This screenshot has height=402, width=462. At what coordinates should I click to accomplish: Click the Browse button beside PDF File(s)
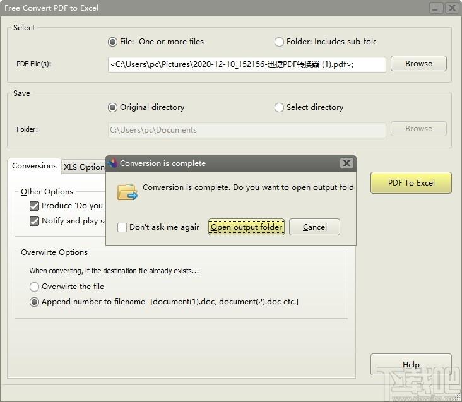pyautogui.click(x=418, y=64)
